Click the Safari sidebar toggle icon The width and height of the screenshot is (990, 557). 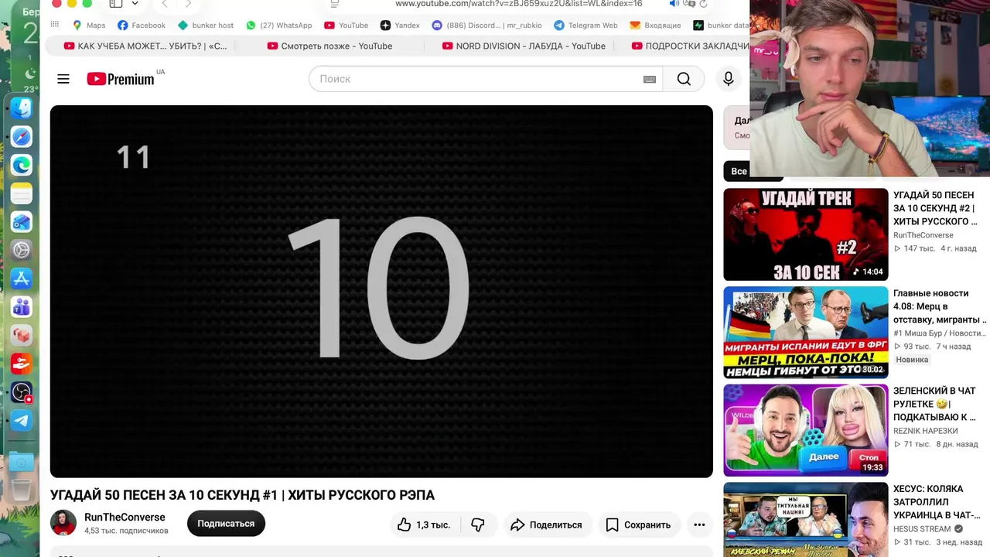[x=116, y=4]
